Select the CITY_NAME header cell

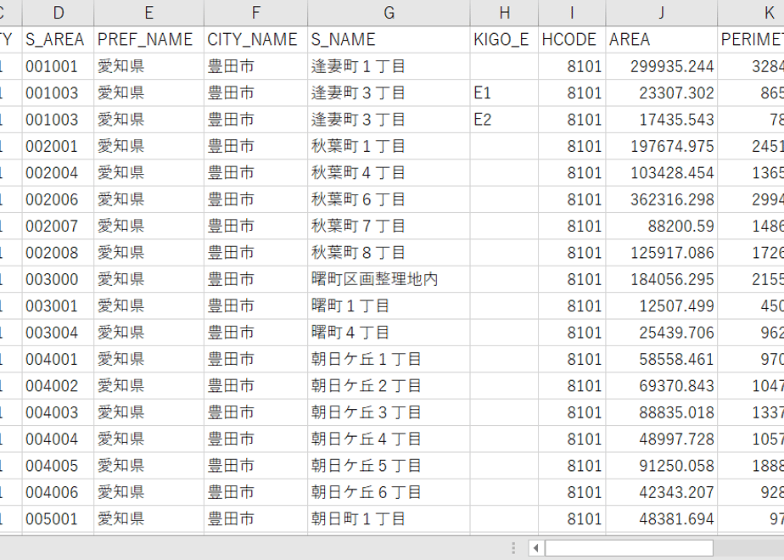coord(256,40)
